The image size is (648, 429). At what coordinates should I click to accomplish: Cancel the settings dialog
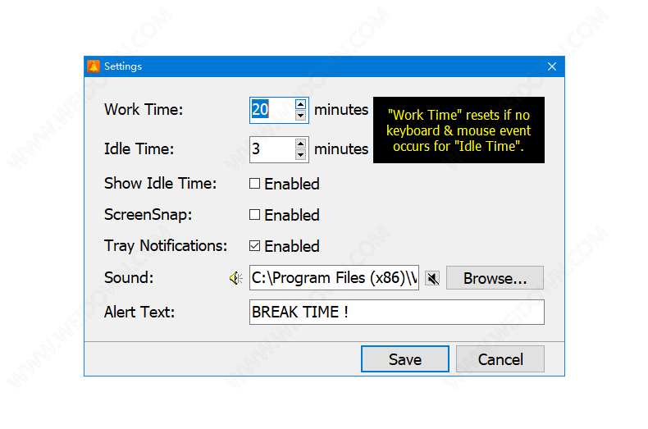click(x=500, y=358)
